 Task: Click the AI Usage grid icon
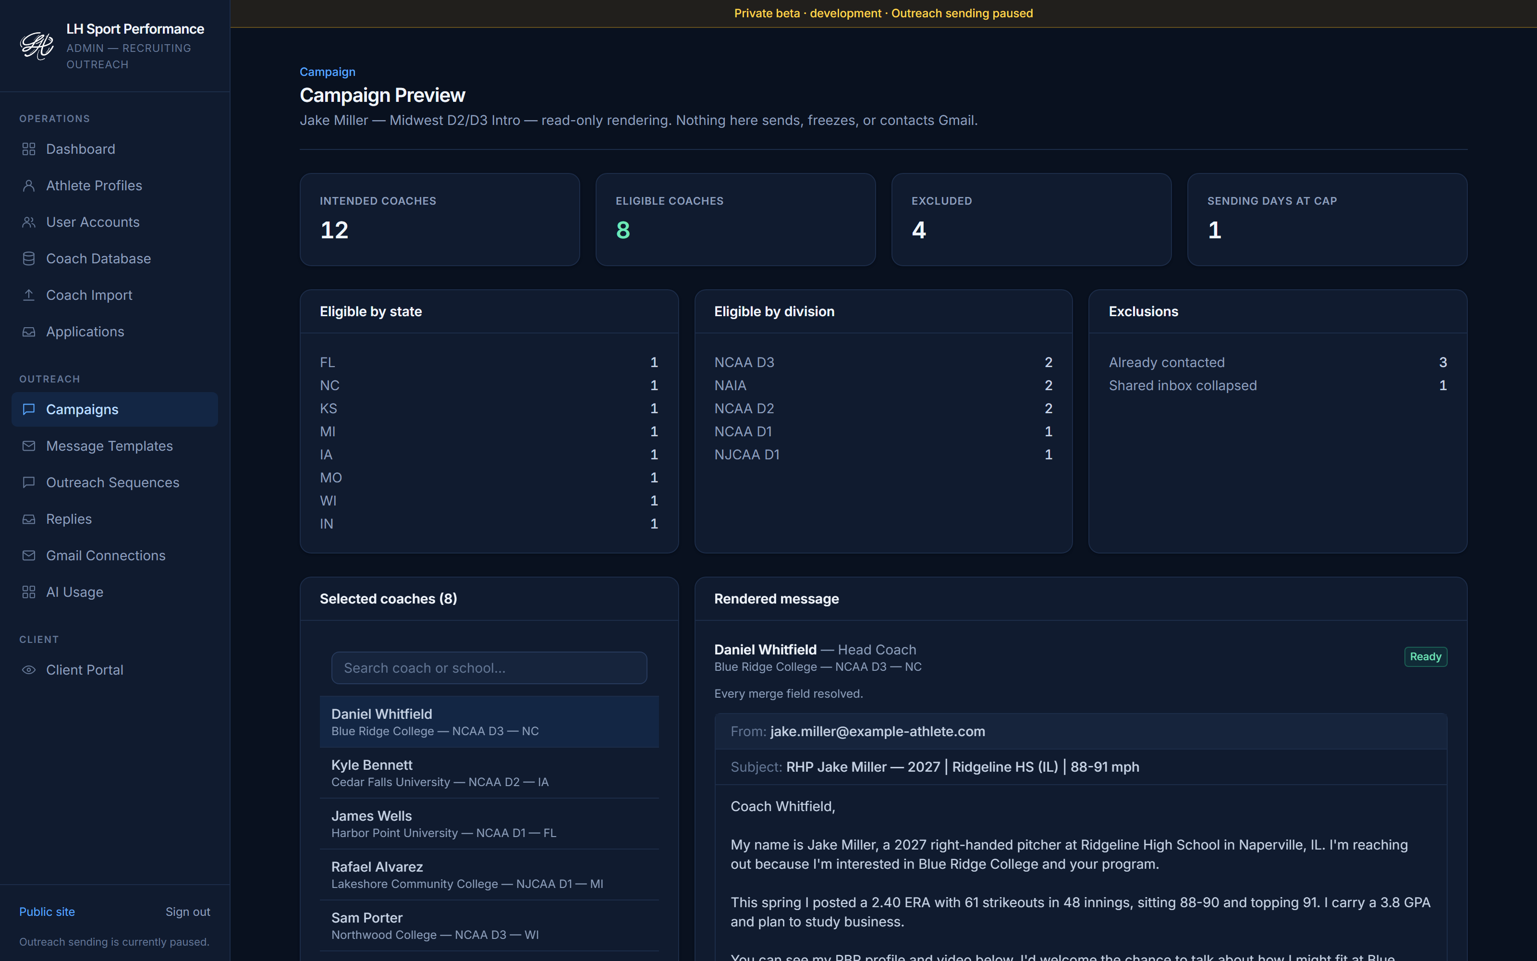tap(29, 592)
